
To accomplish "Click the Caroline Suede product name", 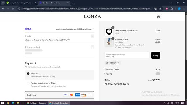I will click(122, 40).
